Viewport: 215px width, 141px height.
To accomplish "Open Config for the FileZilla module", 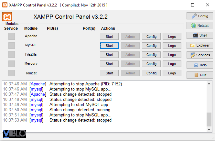I will (x=151, y=55).
